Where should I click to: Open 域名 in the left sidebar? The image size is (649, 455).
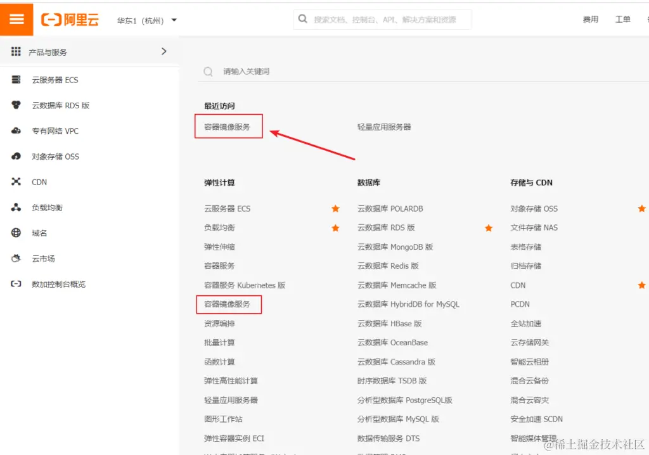click(x=39, y=233)
